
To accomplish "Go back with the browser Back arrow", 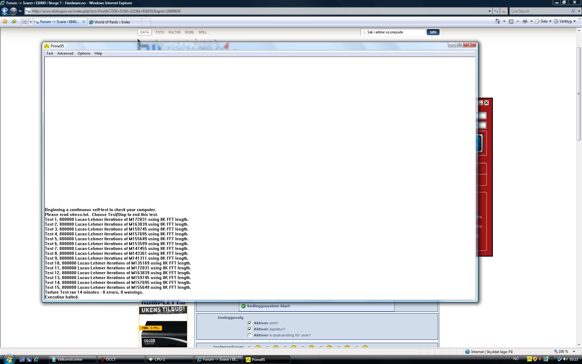I will pos(5,11).
